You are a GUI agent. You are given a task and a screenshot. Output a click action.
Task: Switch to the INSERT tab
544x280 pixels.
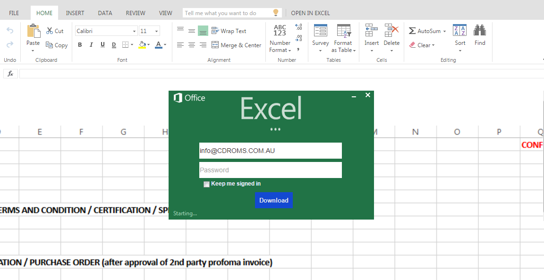click(75, 13)
